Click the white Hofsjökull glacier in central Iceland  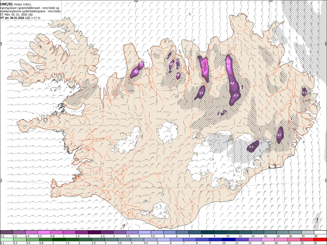(x=168, y=132)
